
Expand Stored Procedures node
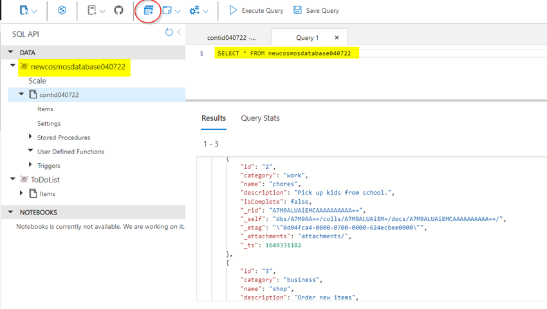coord(30,137)
